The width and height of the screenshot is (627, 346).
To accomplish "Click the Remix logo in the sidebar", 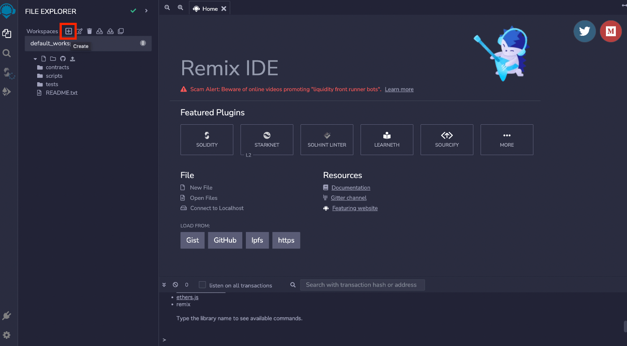I will coord(8,10).
